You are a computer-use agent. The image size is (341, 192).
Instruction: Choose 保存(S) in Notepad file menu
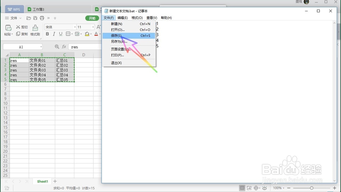coord(129,36)
